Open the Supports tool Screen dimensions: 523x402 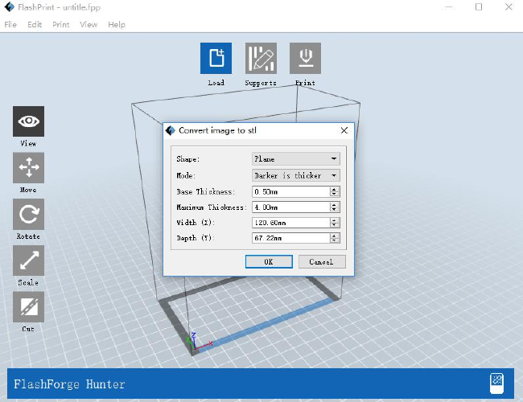click(261, 58)
